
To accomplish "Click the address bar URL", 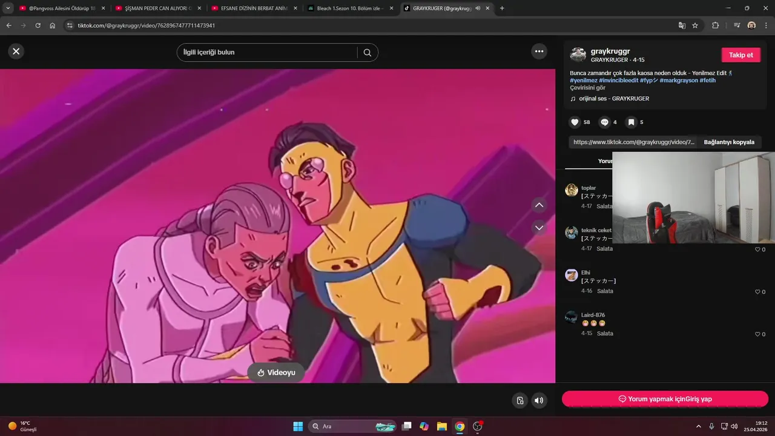I will coord(146,25).
